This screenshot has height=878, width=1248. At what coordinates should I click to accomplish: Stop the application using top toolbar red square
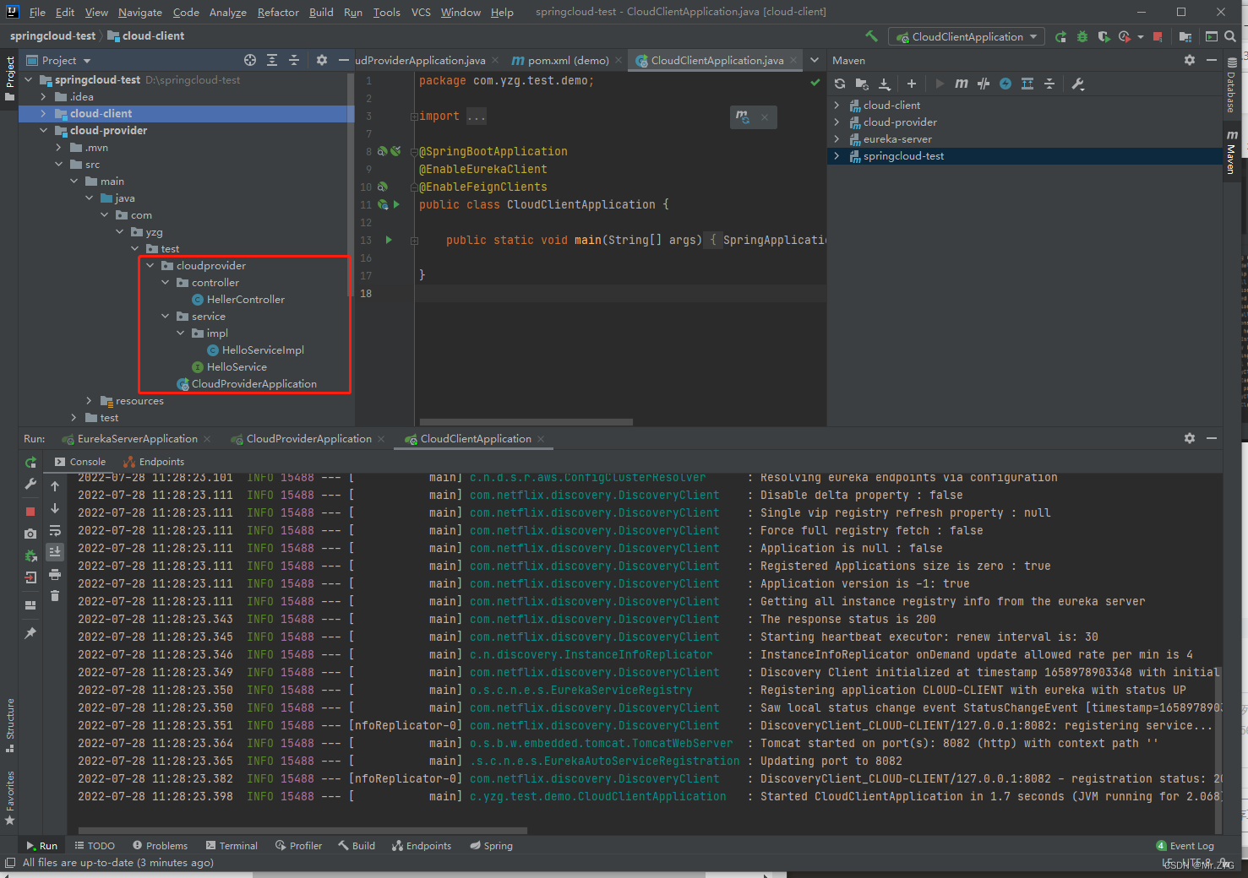point(1158,36)
